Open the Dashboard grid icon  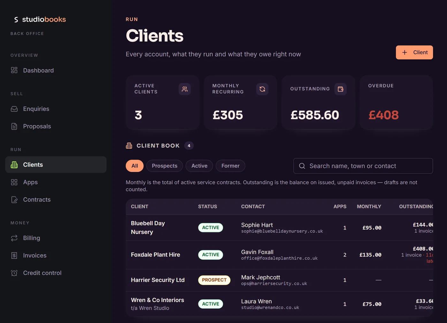pos(14,70)
